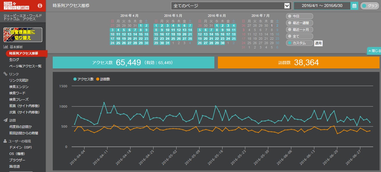Open the calendar icon in date range field
This screenshot has width=381, height=172.
[x=354, y=6]
